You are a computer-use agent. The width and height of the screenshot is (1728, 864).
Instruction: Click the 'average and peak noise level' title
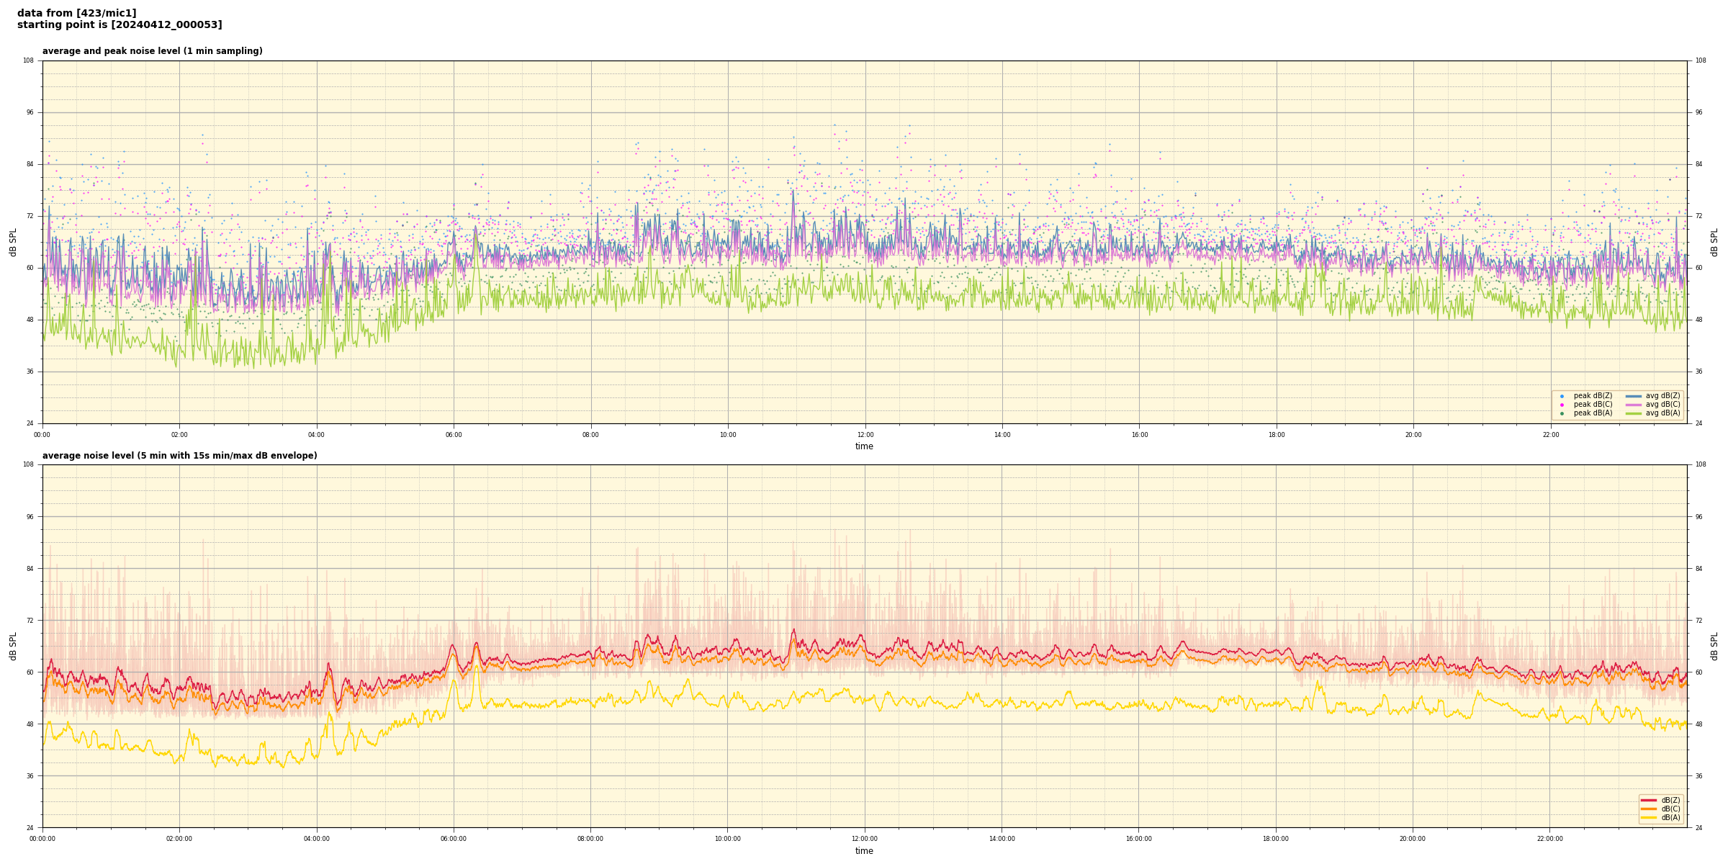point(152,51)
